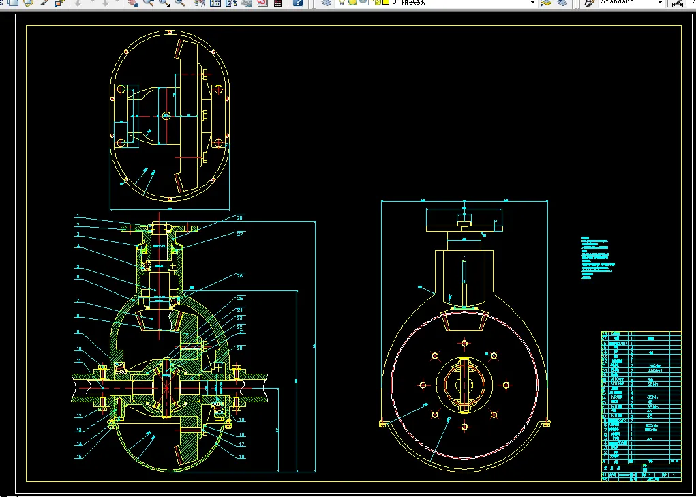Open the layer list dropdown arrow
The image size is (696, 497).
532,2
